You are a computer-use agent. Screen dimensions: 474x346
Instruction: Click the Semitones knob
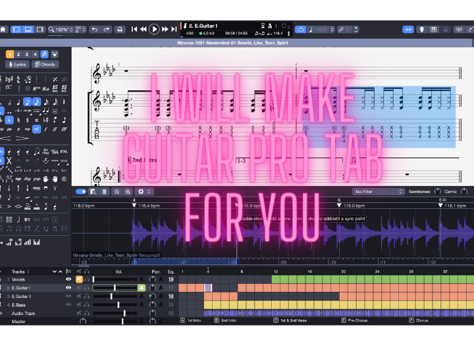click(437, 191)
